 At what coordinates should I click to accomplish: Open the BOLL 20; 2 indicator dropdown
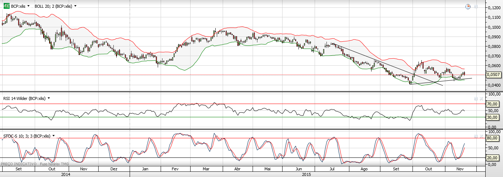(x=75, y=6)
